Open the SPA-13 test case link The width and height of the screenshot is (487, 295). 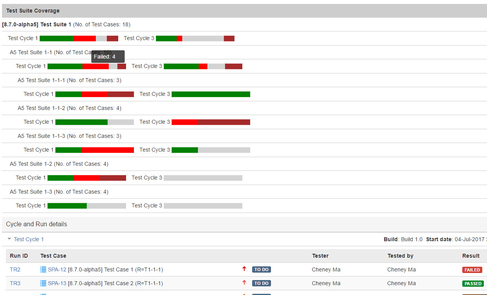pyautogui.click(x=57, y=283)
